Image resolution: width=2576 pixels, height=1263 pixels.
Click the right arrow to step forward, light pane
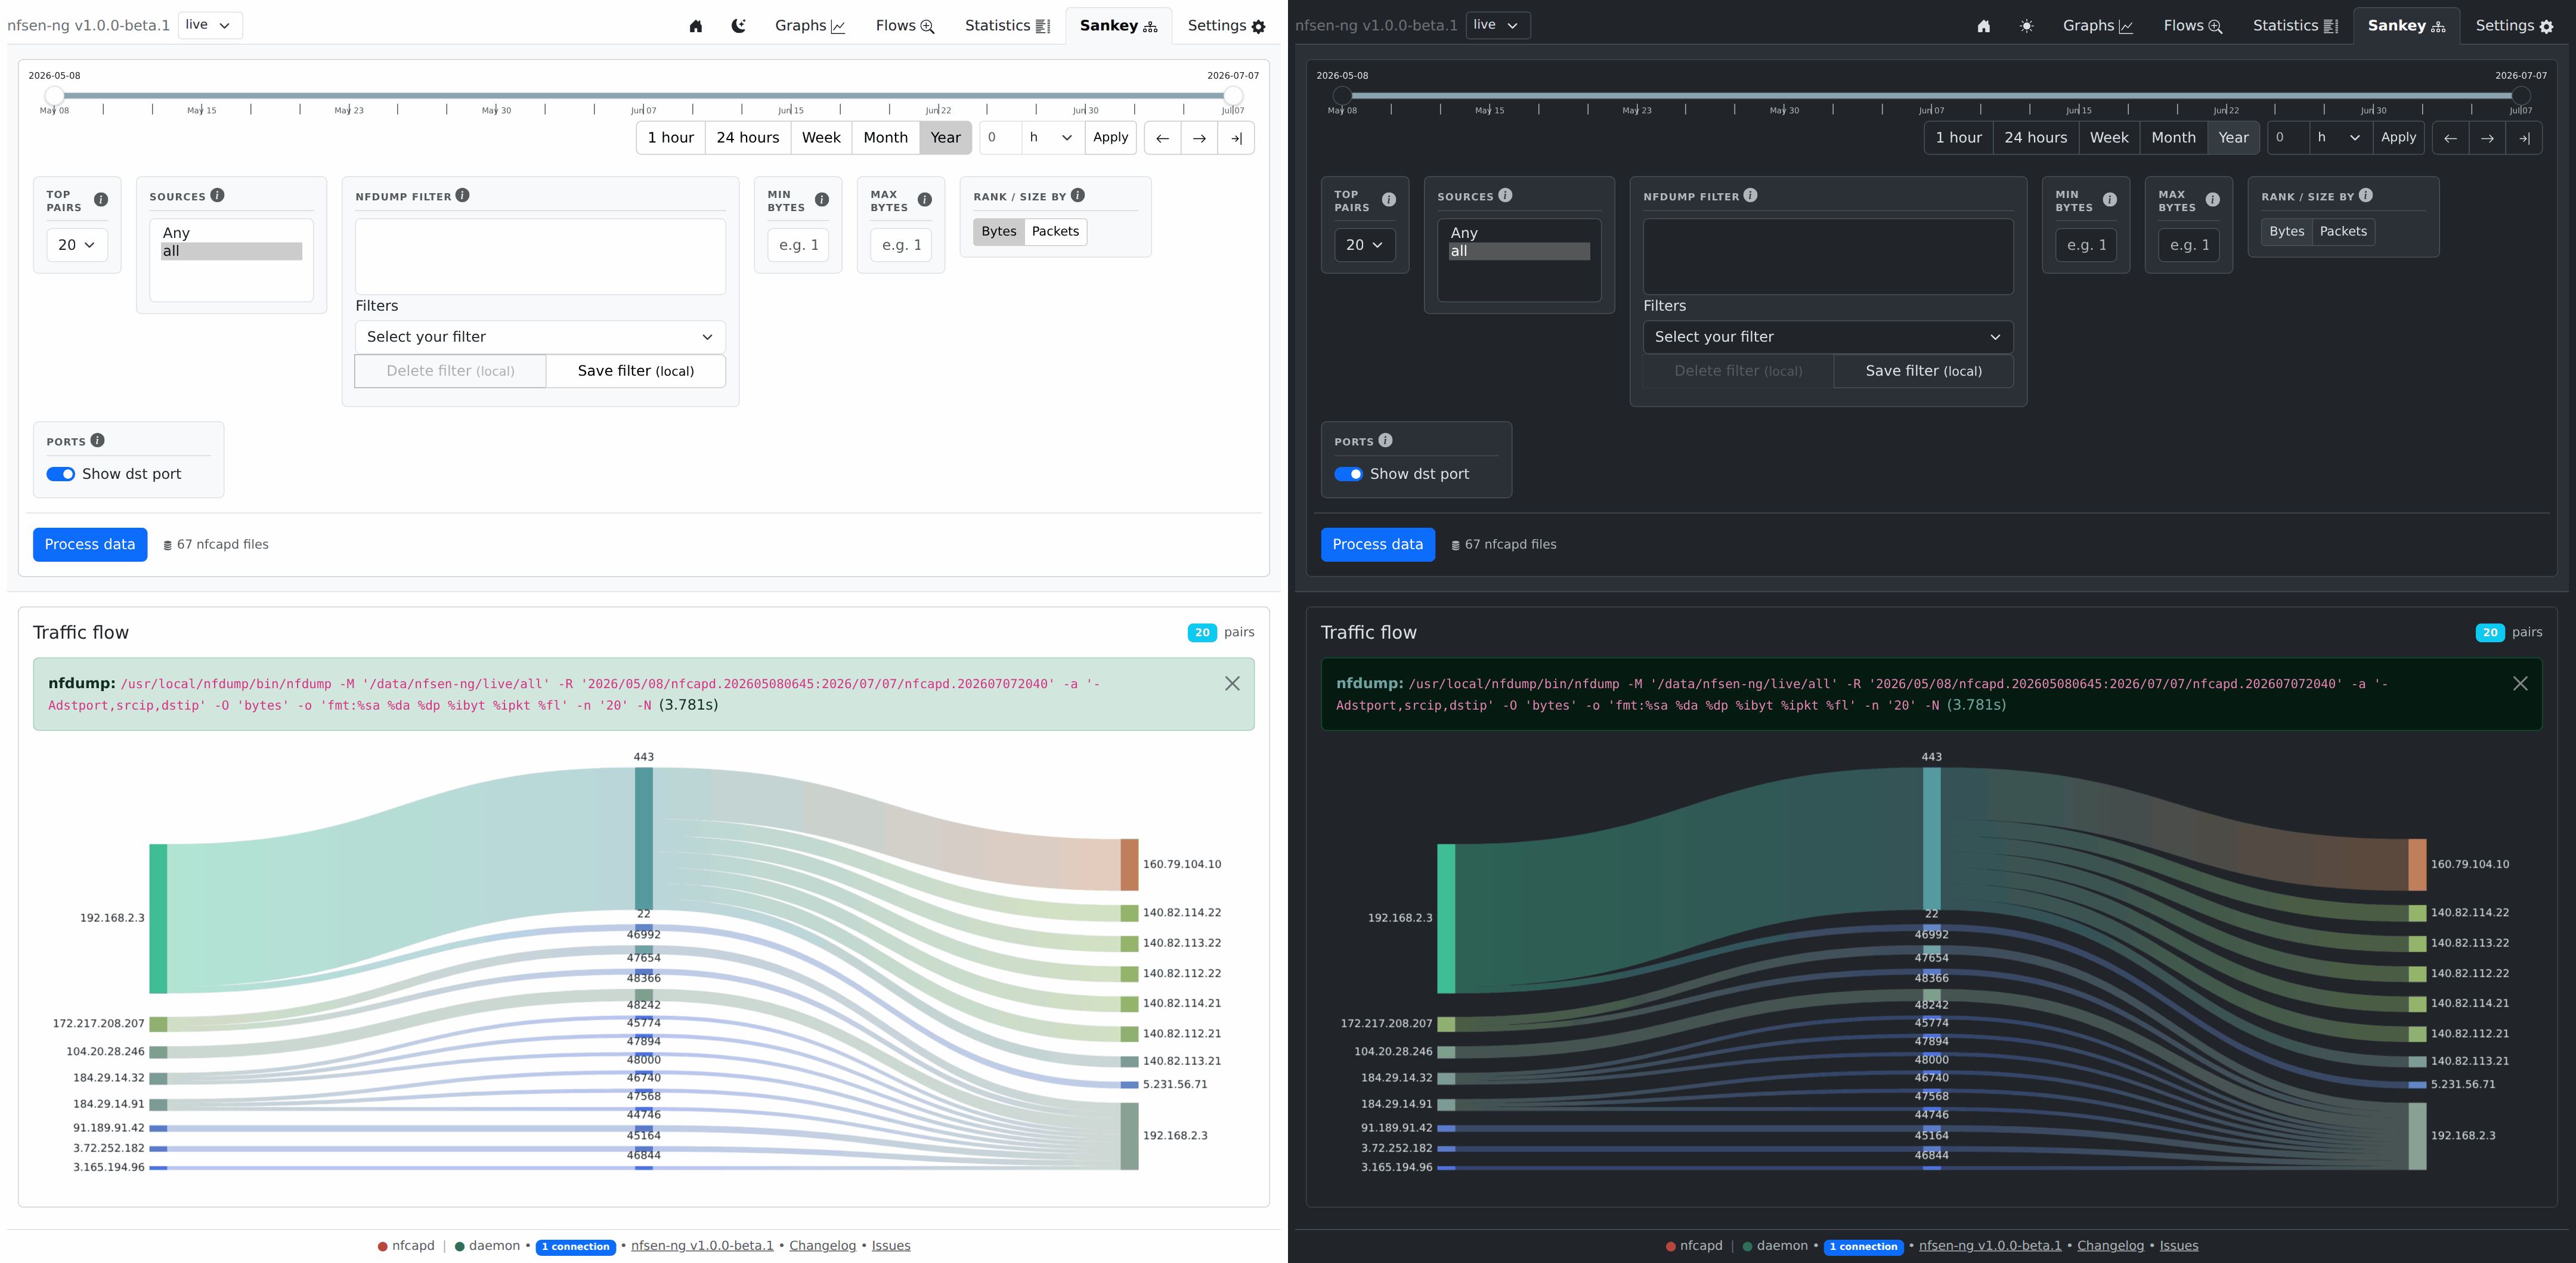tap(1199, 138)
